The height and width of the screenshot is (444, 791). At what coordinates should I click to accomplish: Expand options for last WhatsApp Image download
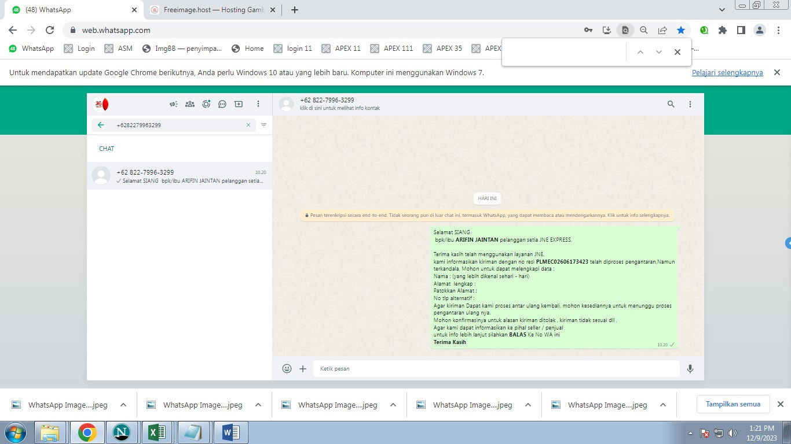point(663,405)
